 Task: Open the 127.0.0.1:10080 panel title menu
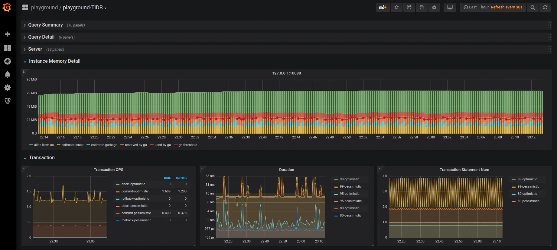tap(286, 73)
